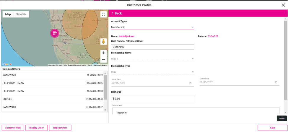Open the Membership Name dropdown
This screenshot has width=288, height=132.
click(193, 59)
